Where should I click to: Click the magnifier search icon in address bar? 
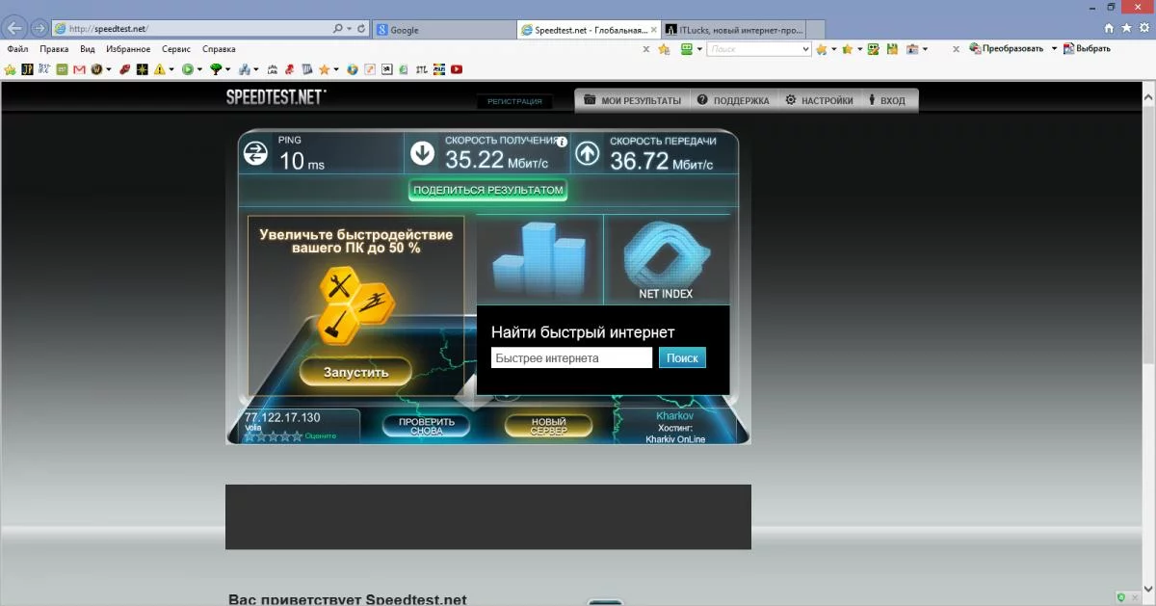(339, 29)
